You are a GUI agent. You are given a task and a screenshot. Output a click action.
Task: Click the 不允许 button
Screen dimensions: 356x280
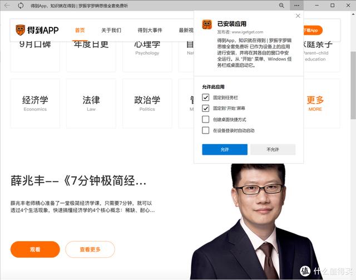[x=273, y=150]
